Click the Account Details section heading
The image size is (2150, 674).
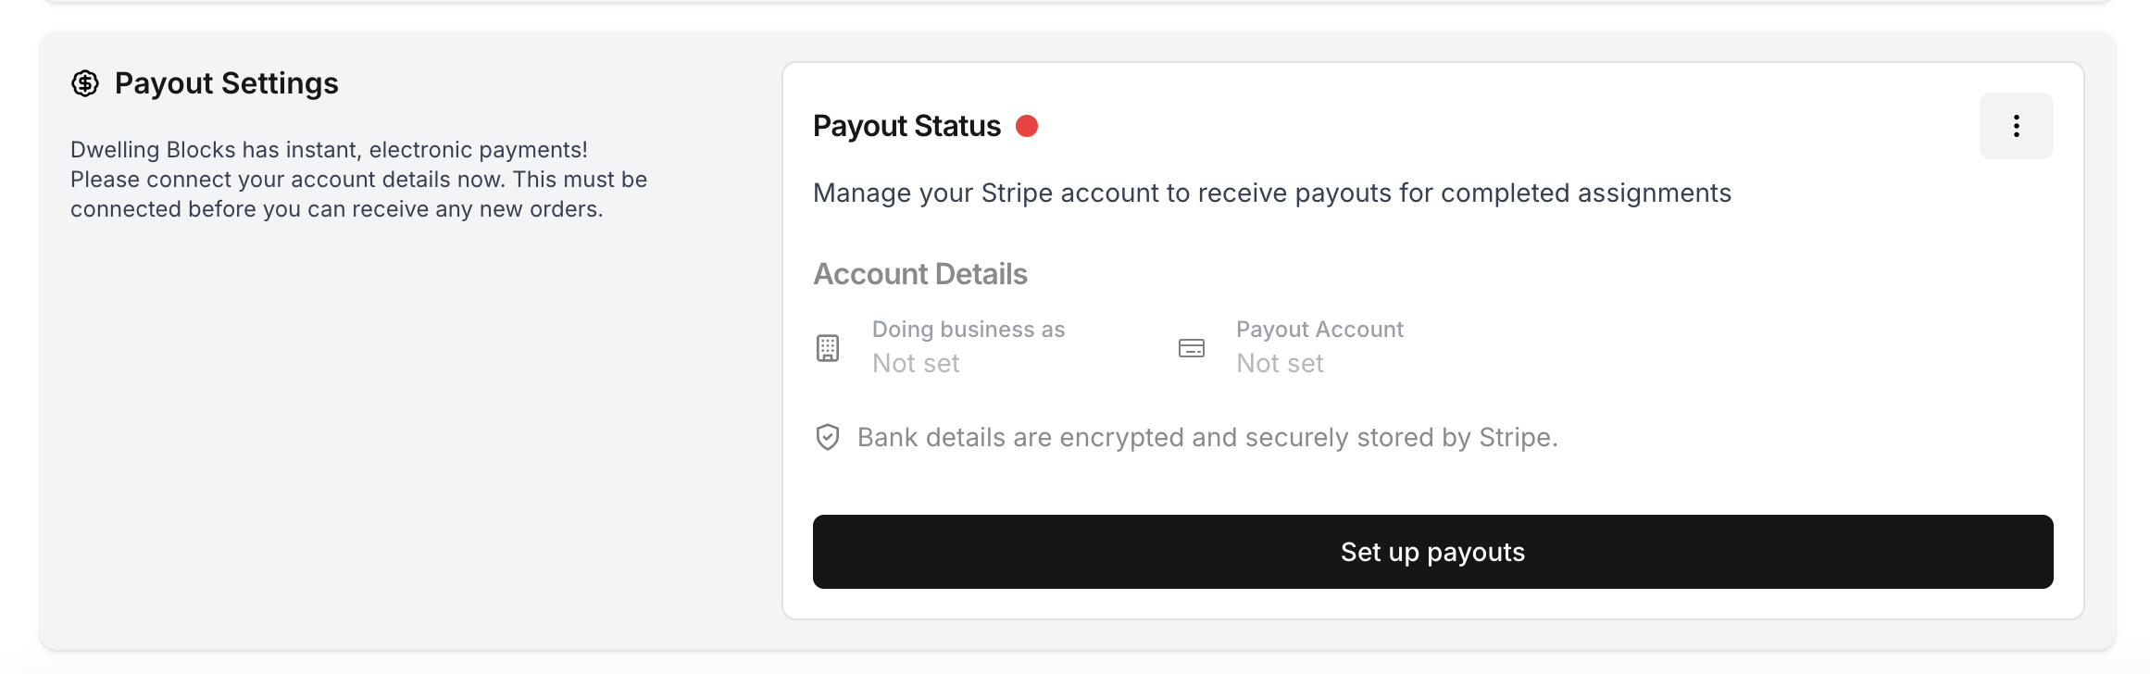920,274
